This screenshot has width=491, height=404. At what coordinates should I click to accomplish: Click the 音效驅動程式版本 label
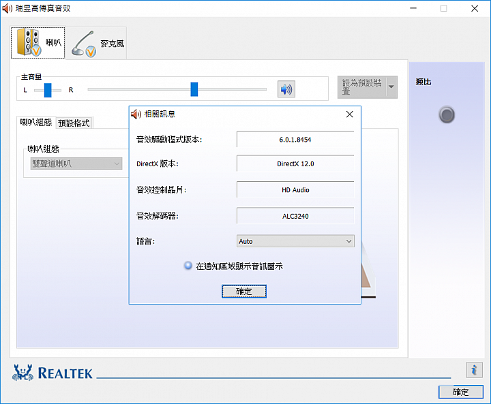[x=169, y=140]
